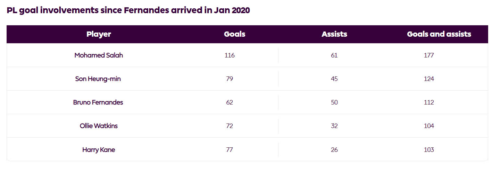Click Bruno Fernandes' goals value 62
The width and height of the screenshot is (493, 173).
pyautogui.click(x=229, y=102)
